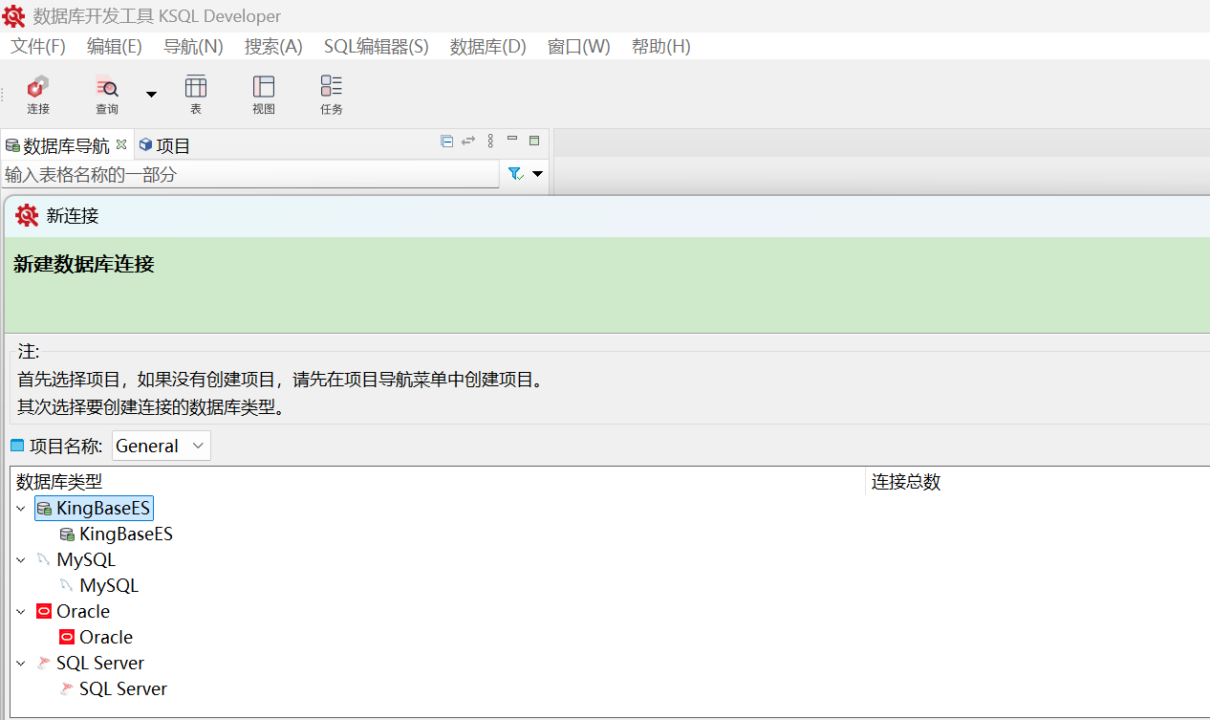
Task: Toggle link with editor in navigator panel
Action: pyautogui.click(x=467, y=141)
